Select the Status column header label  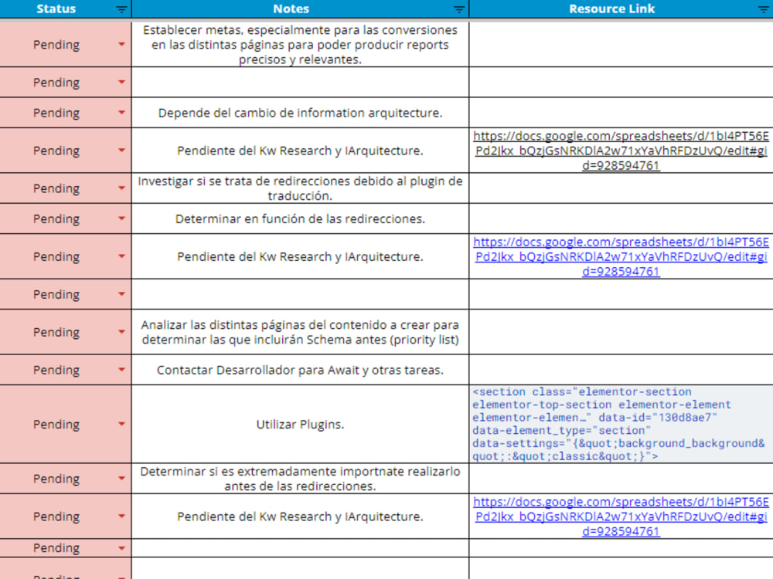56,8
